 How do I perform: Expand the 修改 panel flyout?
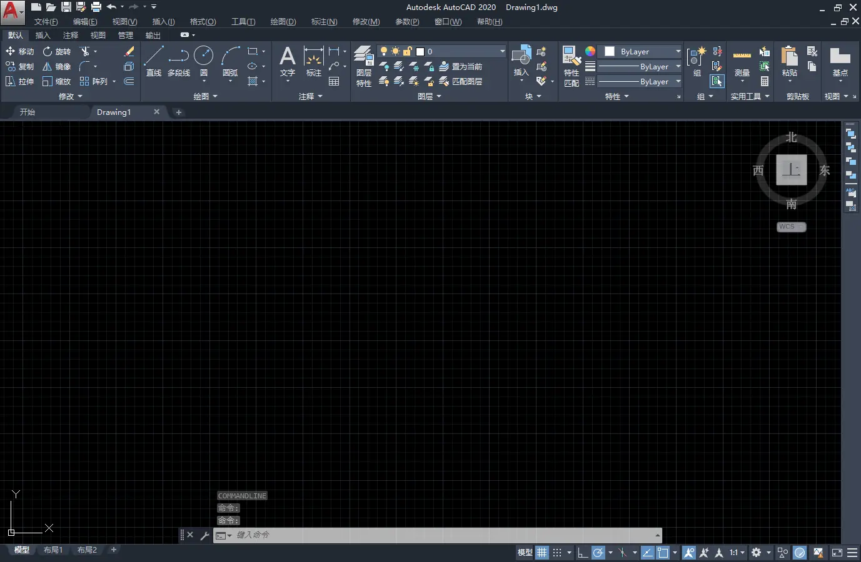point(71,97)
